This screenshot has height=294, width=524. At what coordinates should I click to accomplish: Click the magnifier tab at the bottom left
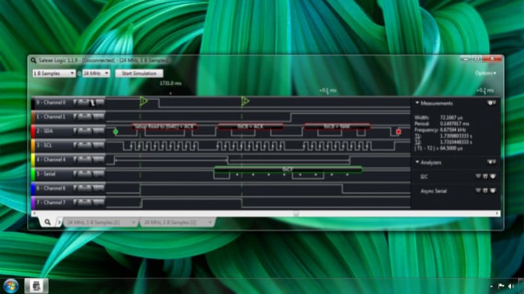point(47,222)
